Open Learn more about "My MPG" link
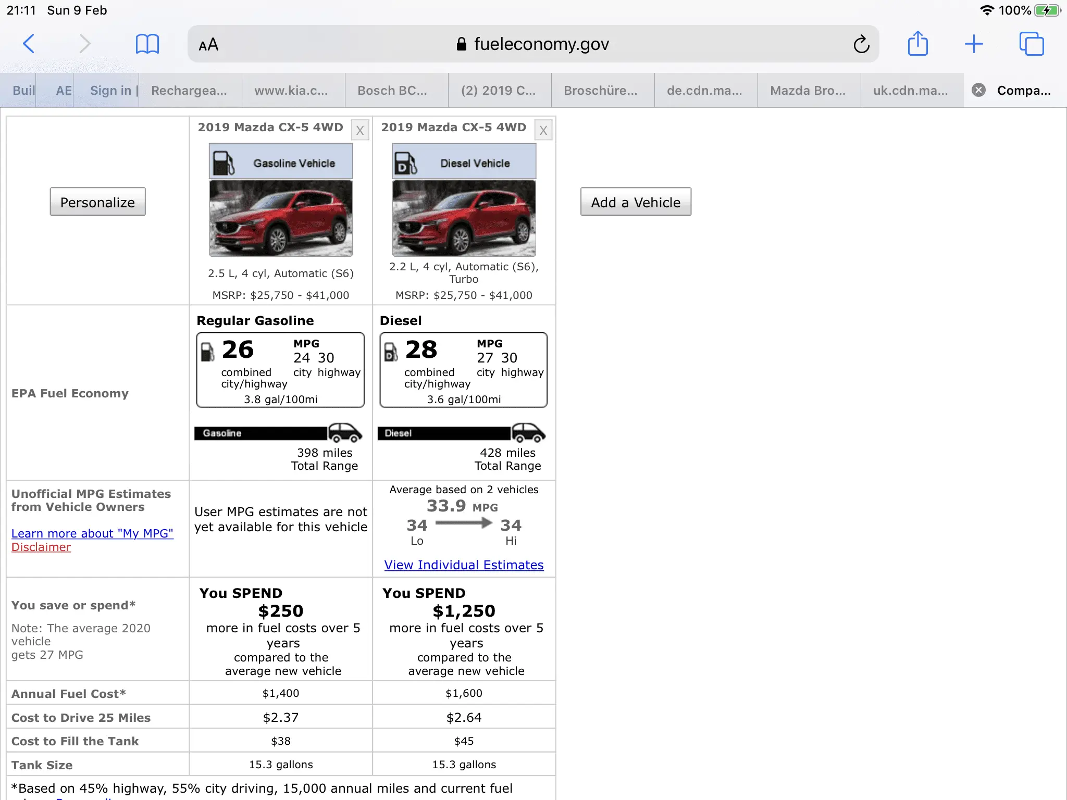Screen dimensions: 1067x800 coord(92,533)
